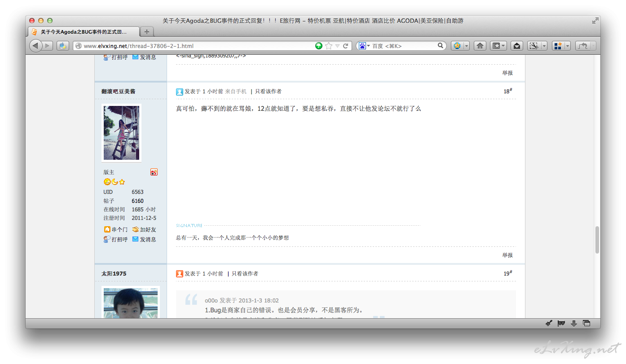This screenshot has height=364, width=626.
Task: Click the moon level icon under 版主
Action: click(x=115, y=182)
